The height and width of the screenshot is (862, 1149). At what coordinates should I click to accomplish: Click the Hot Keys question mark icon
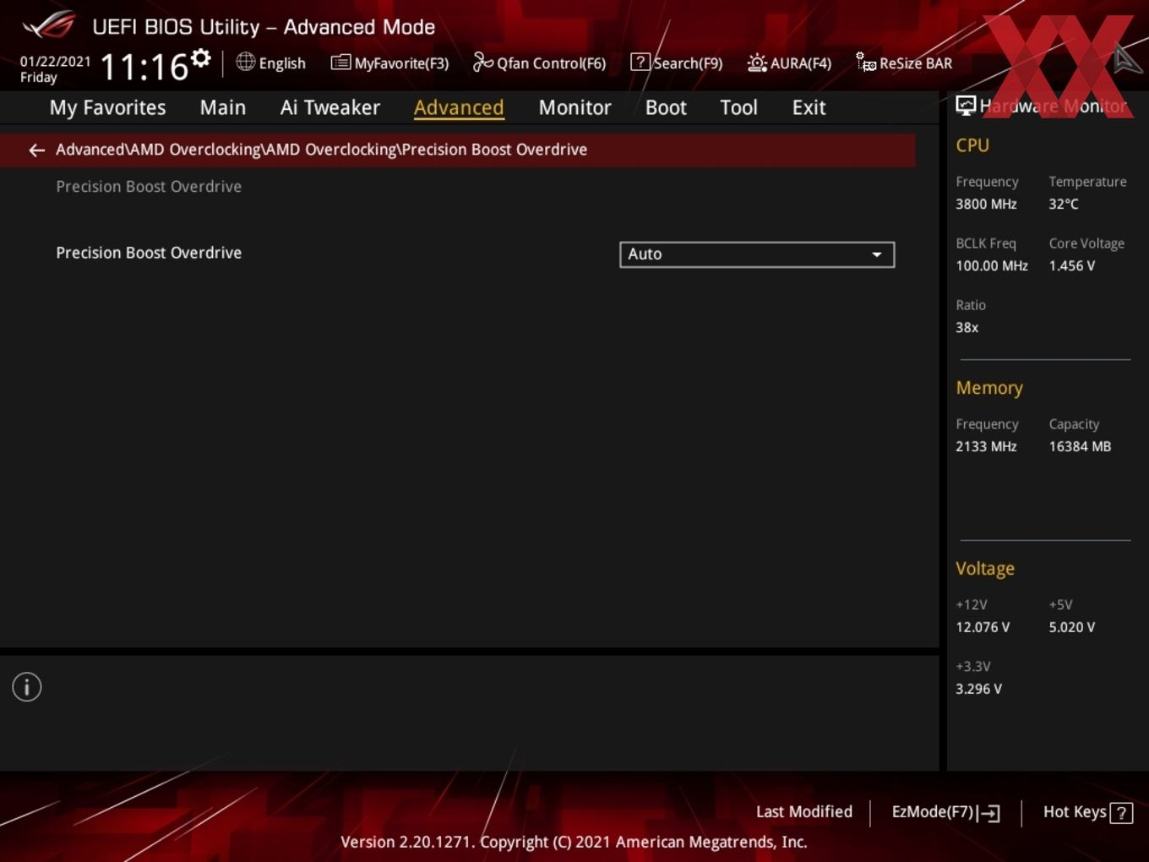coord(1121,813)
